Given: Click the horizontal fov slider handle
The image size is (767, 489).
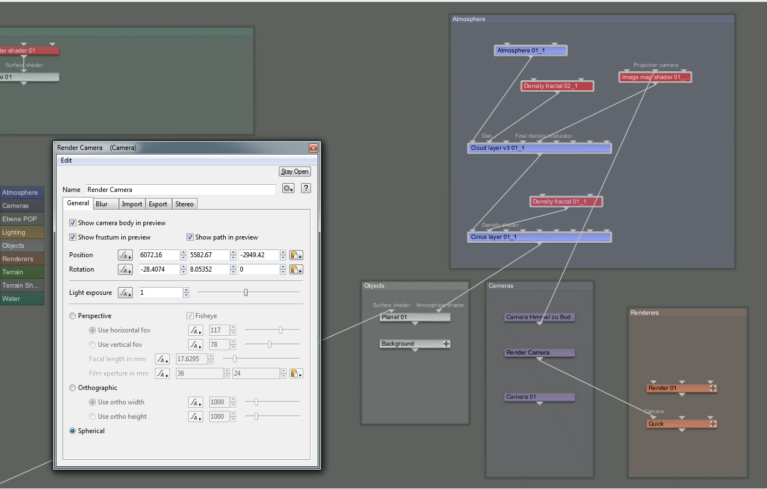Looking at the screenshot, I should [281, 330].
